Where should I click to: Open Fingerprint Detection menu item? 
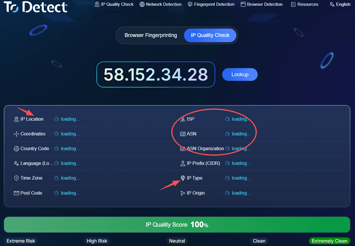point(211,4)
